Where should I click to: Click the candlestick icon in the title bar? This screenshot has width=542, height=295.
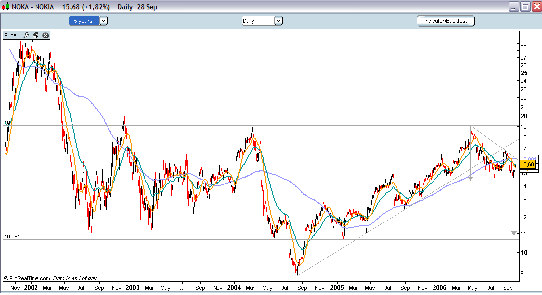coord(6,7)
